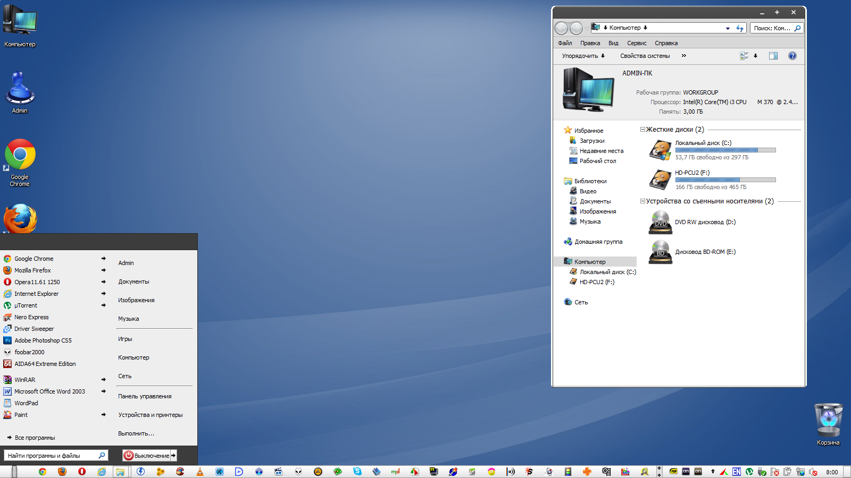Open the Сервис menu
The height and width of the screenshot is (478, 851).
tap(636, 43)
